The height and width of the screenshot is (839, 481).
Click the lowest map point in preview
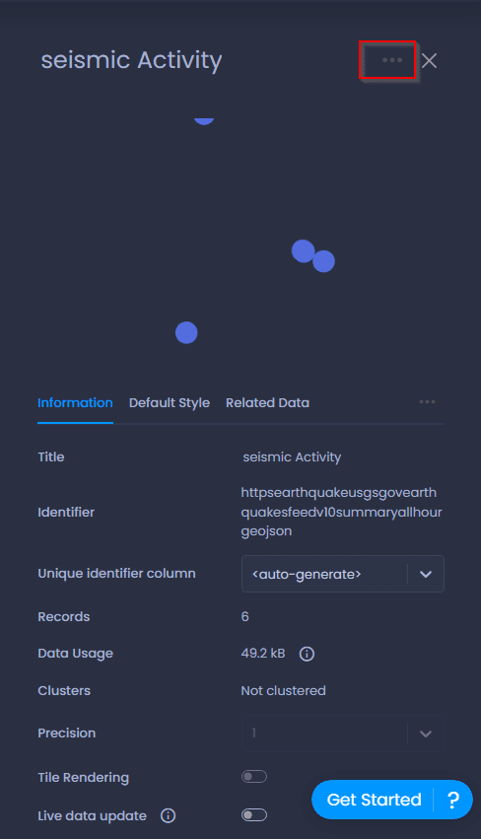coord(186,333)
